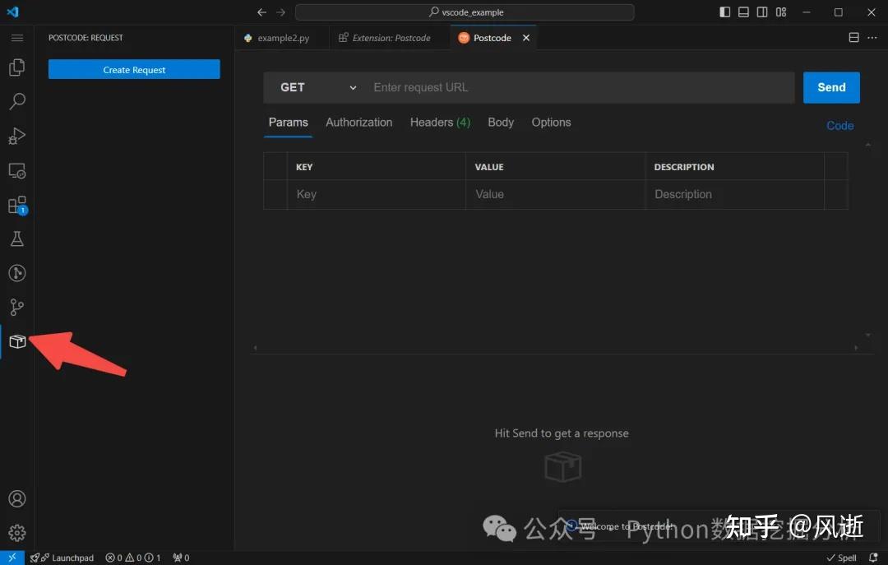The height and width of the screenshot is (565, 888).
Task: Open Extensions view with update badge
Action: pyautogui.click(x=17, y=205)
